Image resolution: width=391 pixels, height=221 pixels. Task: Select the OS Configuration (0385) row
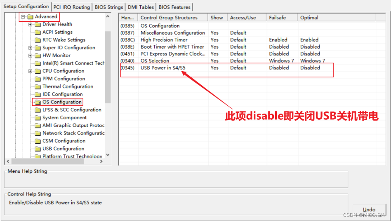(x=252, y=26)
